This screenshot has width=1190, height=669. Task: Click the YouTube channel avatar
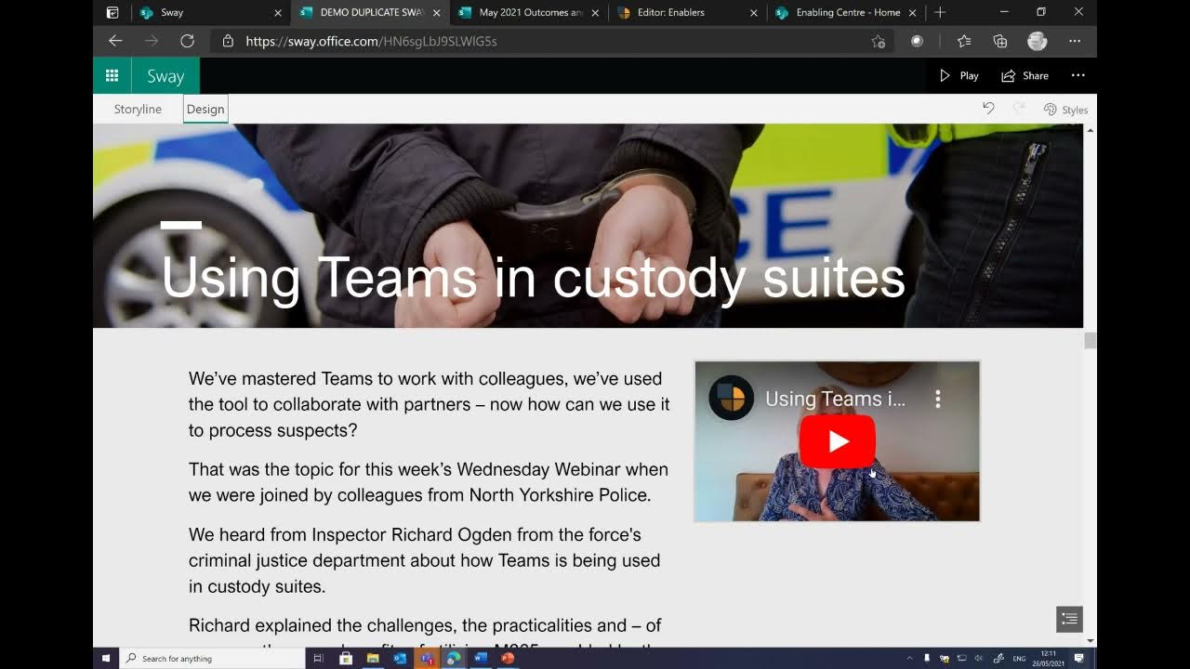tap(732, 399)
